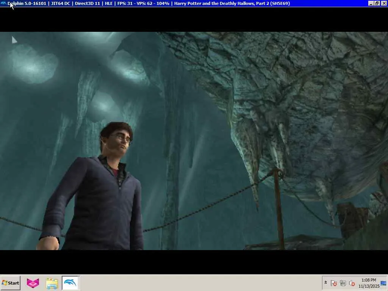Viewport: 388px width, 291px height.
Task: Open the Action Center flag icon
Action: [333, 283]
